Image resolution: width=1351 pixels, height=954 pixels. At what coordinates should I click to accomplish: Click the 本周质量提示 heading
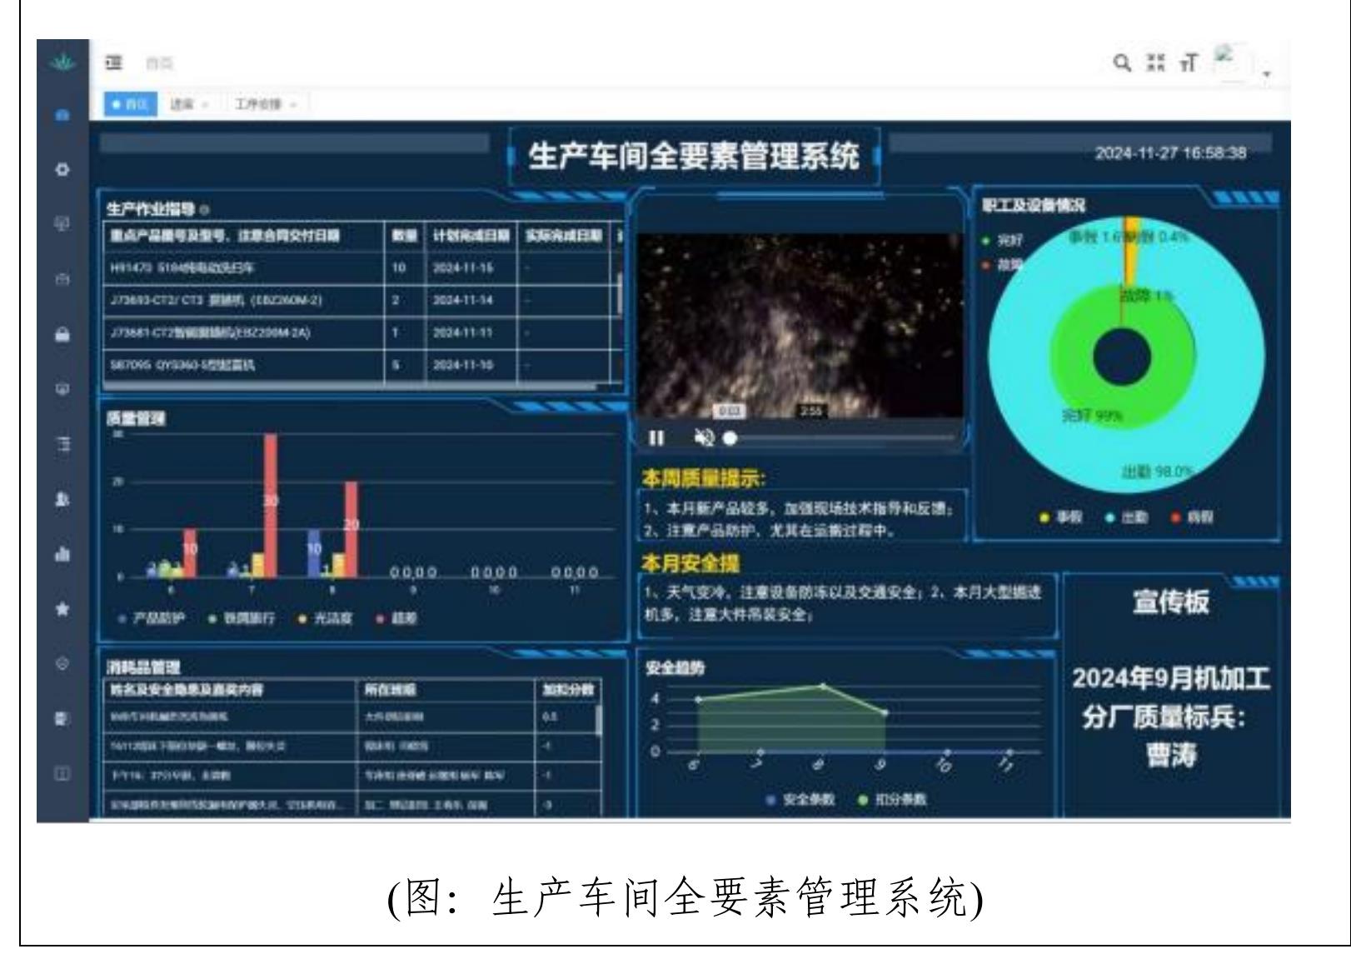pos(704,478)
